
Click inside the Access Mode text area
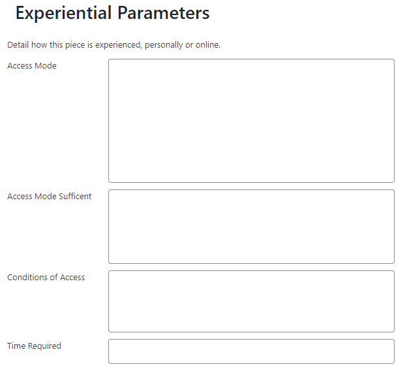pyautogui.click(x=251, y=121)
